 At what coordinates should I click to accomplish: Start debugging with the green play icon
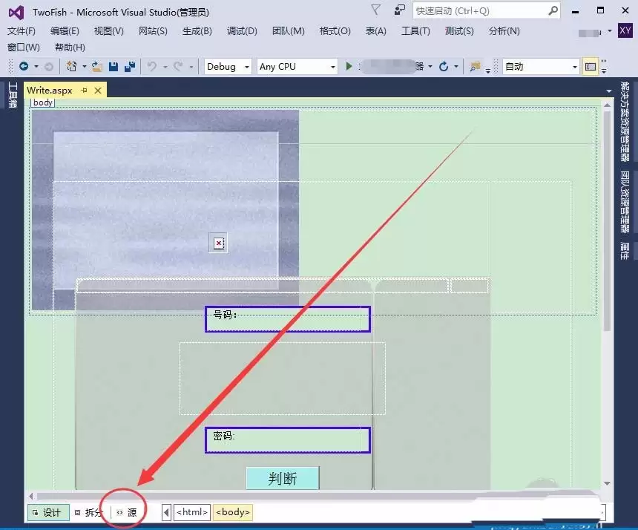tap(350, 67)
